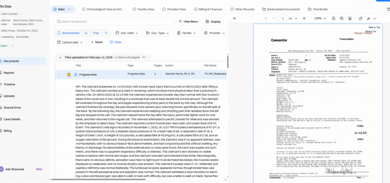The width and height of the screenshot is (390, 183).
Task: Open the 100% zoom level dropdown
Action: click(320, 18)
